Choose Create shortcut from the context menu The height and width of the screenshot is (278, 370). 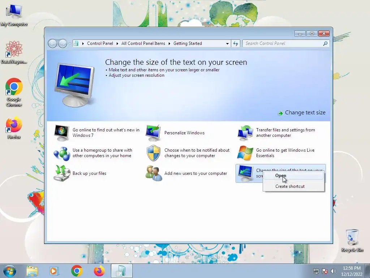click(293, 186)
